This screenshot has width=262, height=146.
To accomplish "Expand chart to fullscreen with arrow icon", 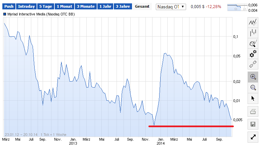I will pyautogui.click(x=253, y=137).
